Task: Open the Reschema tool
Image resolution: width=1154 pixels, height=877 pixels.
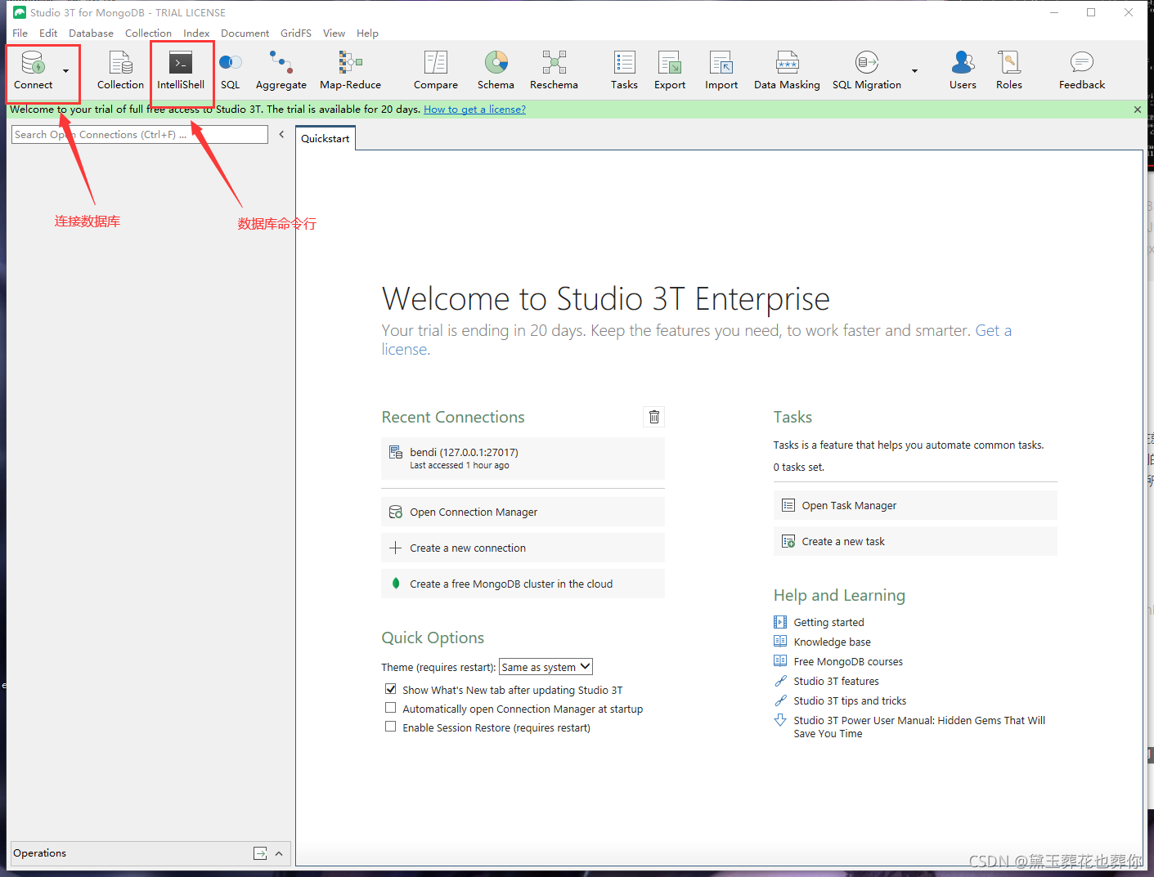Action: point(554,70)
